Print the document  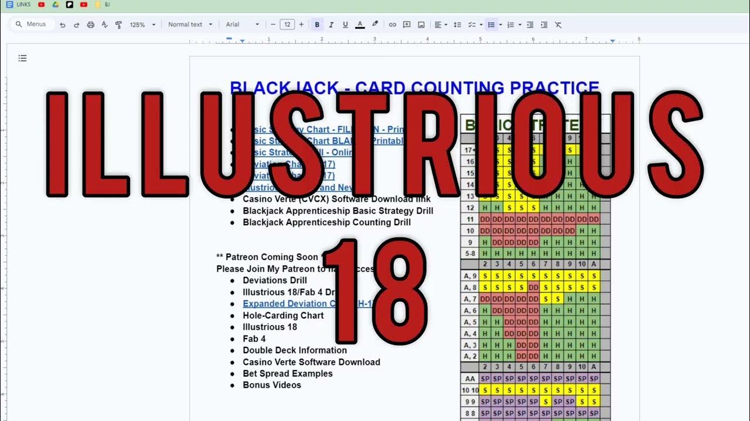click(x=91, y=25)
